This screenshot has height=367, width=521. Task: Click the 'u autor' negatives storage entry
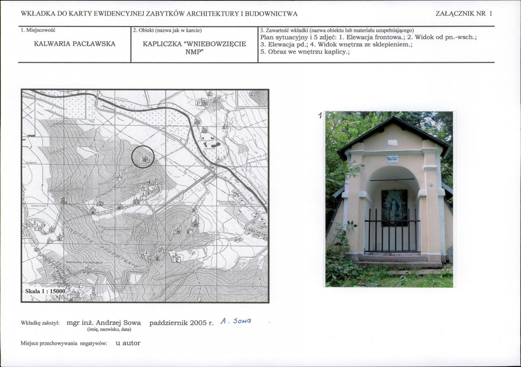pos(128,343)
